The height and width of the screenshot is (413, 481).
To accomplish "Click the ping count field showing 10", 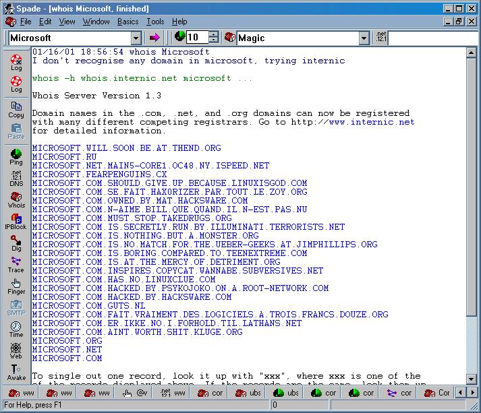I will pyautogui.click(x=197, y=37).
